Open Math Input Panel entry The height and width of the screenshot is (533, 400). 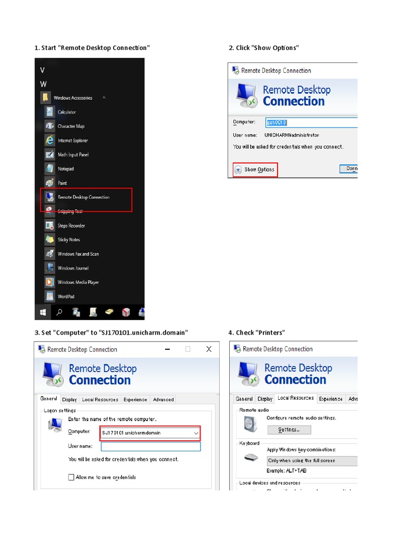[73, 155]
